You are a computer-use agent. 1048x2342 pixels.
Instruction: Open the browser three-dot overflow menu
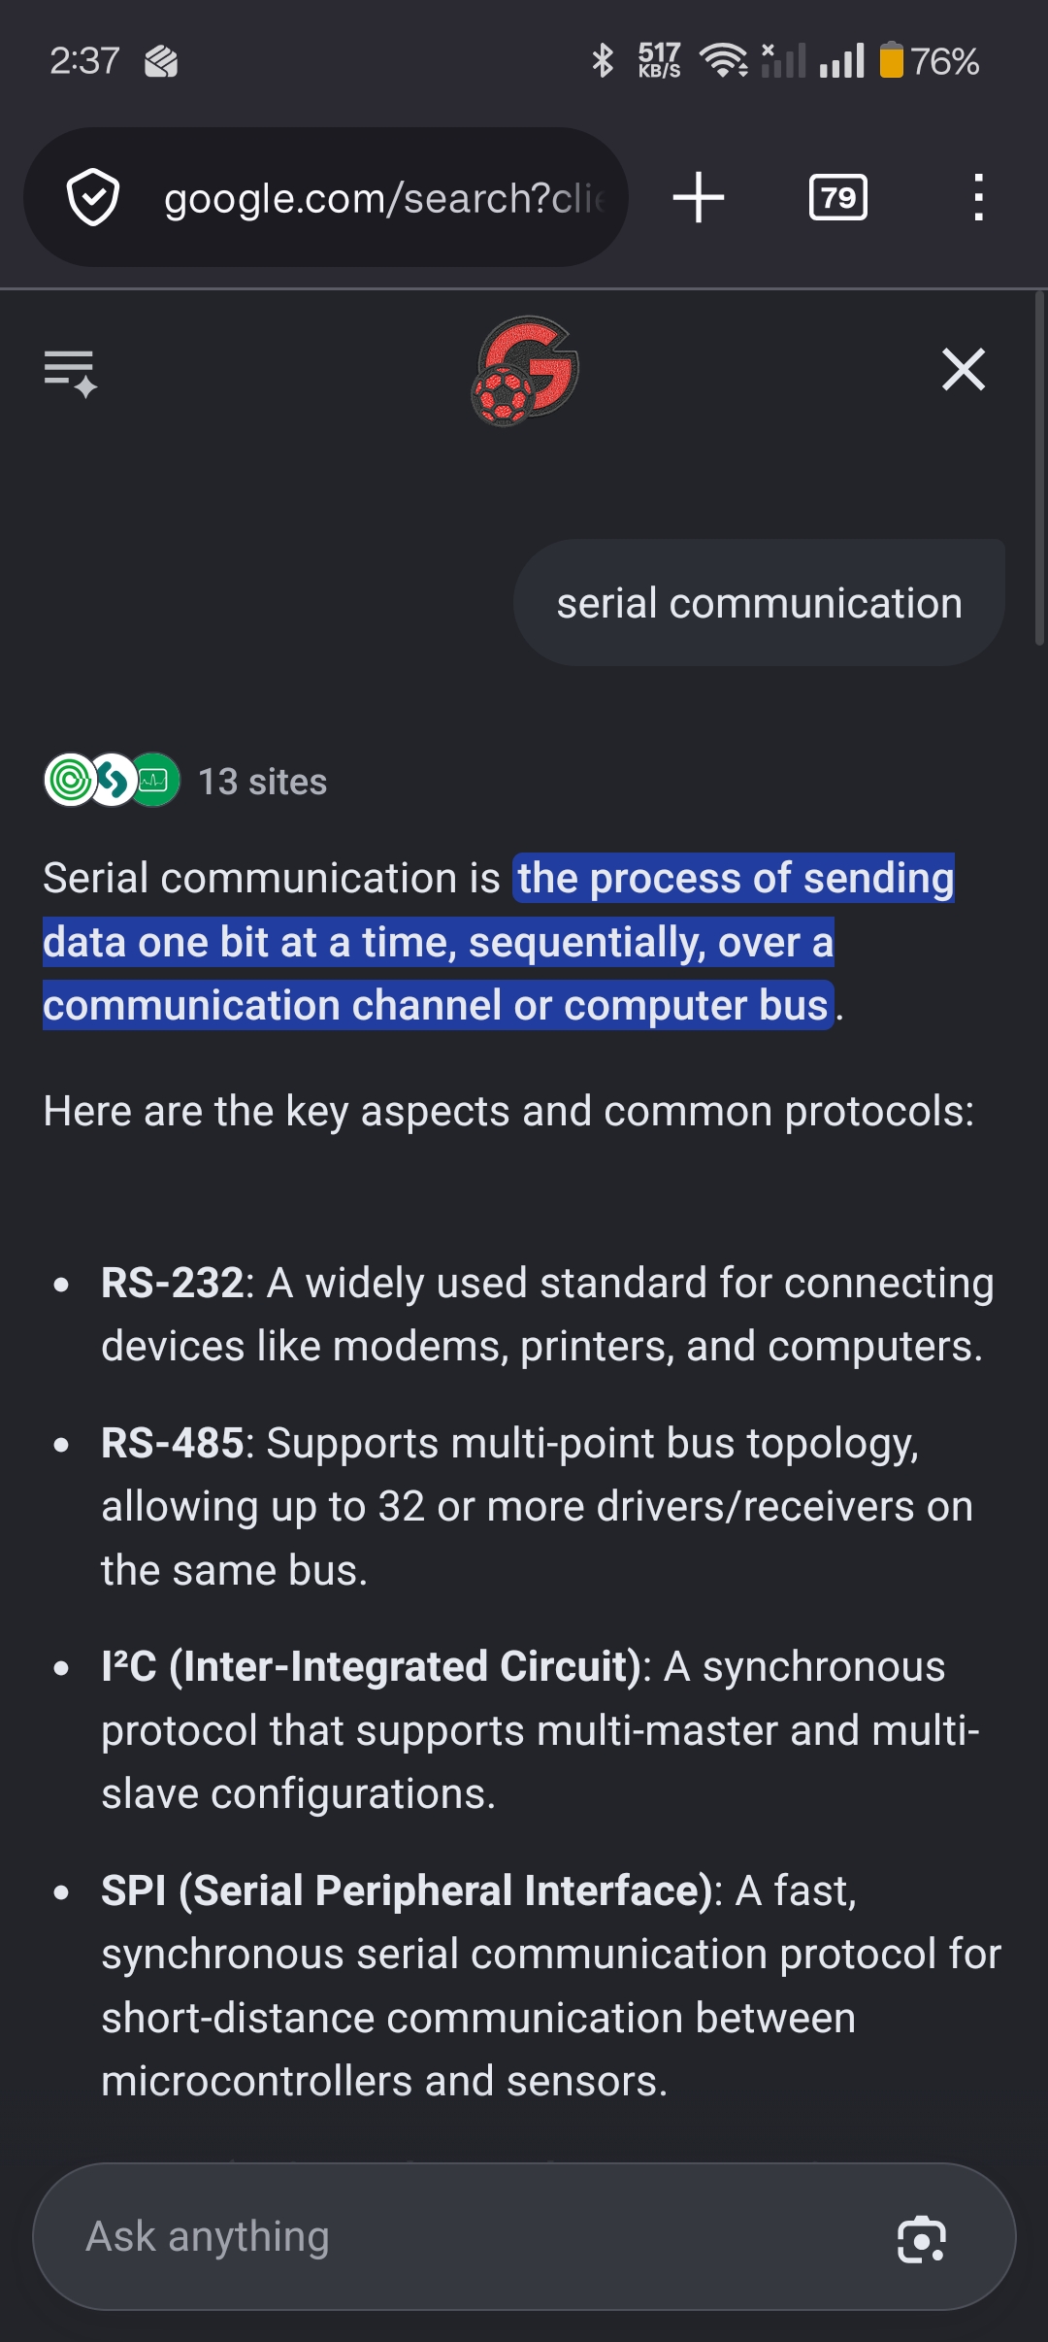978,197
